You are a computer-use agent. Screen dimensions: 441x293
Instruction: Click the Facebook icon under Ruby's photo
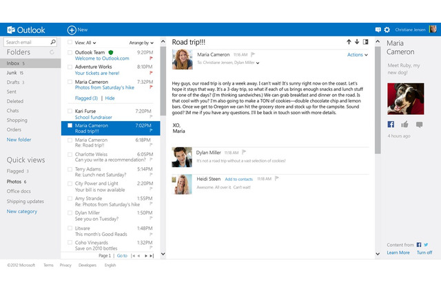pos(391,124)
